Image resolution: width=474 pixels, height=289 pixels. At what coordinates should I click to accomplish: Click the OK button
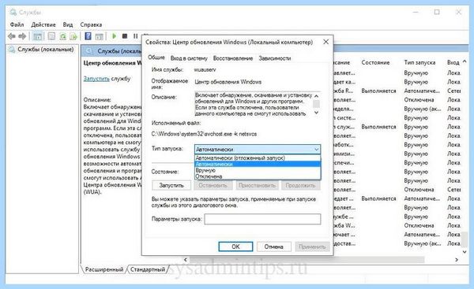235,246
